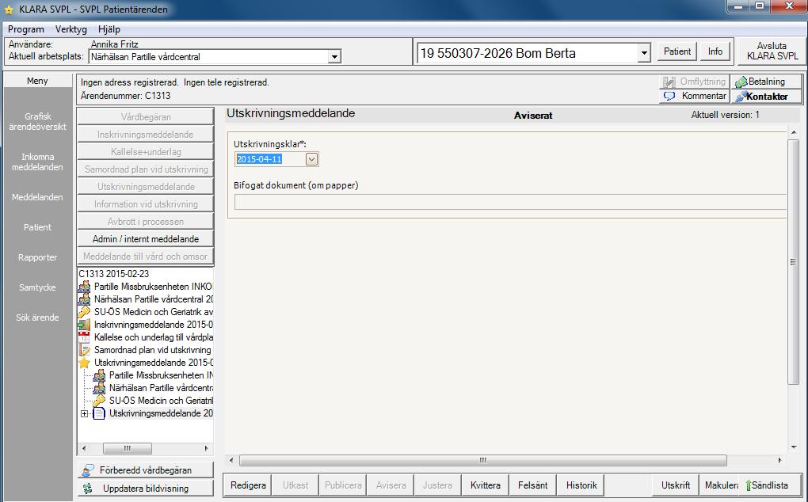This screenshot has height=502, width=808.
Task: Click the form scrollbar down arrow
Action: point(793,447)
